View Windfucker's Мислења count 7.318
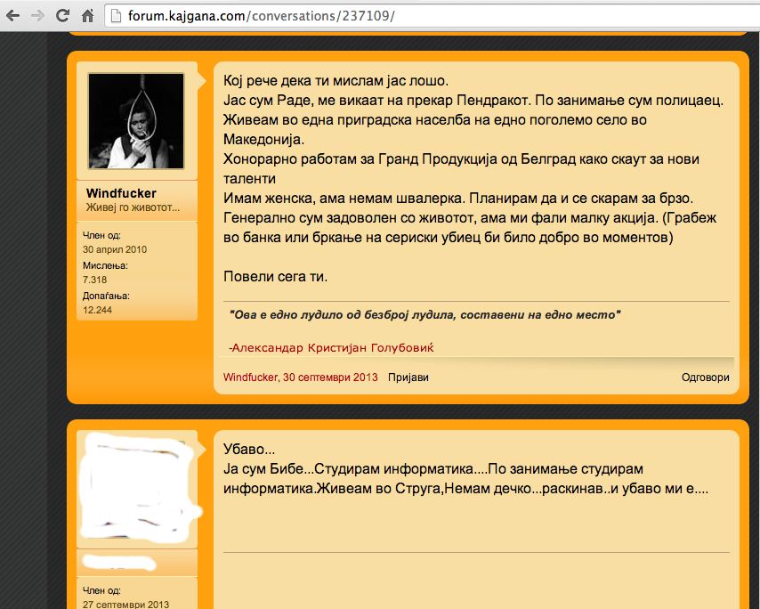The height and width of the screenshot is (609, 760). click(94, 279)
